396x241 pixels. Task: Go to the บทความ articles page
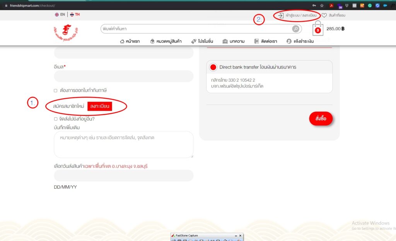pos(234,41)
